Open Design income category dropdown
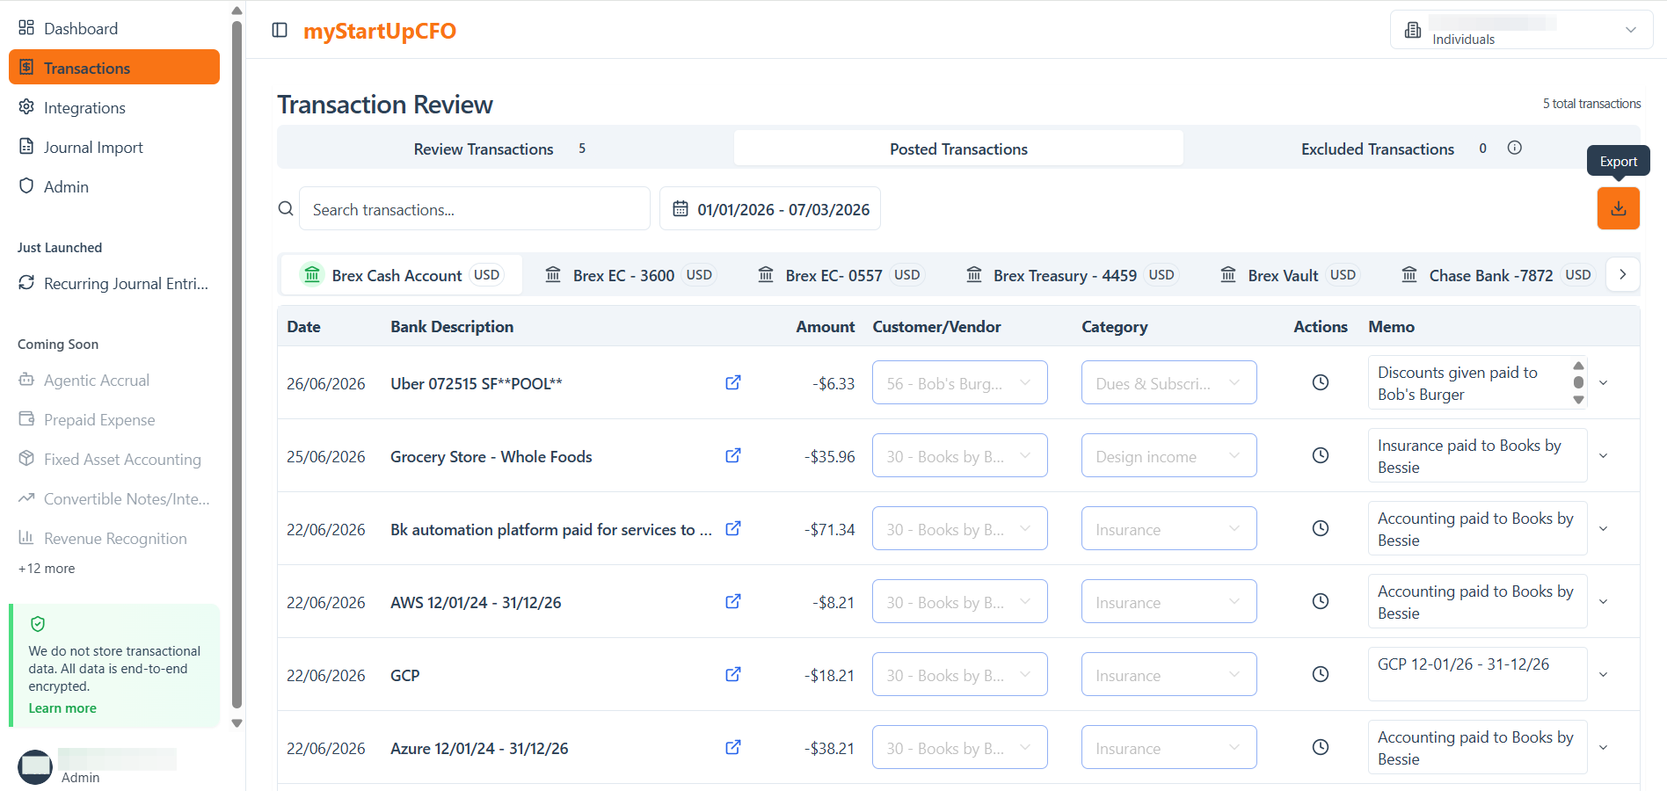Screen dimensions: 1667x791 click(1168, 455)
